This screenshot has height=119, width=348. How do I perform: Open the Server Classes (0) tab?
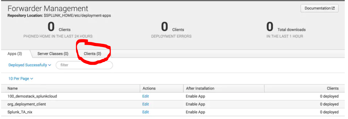[53, 54]
